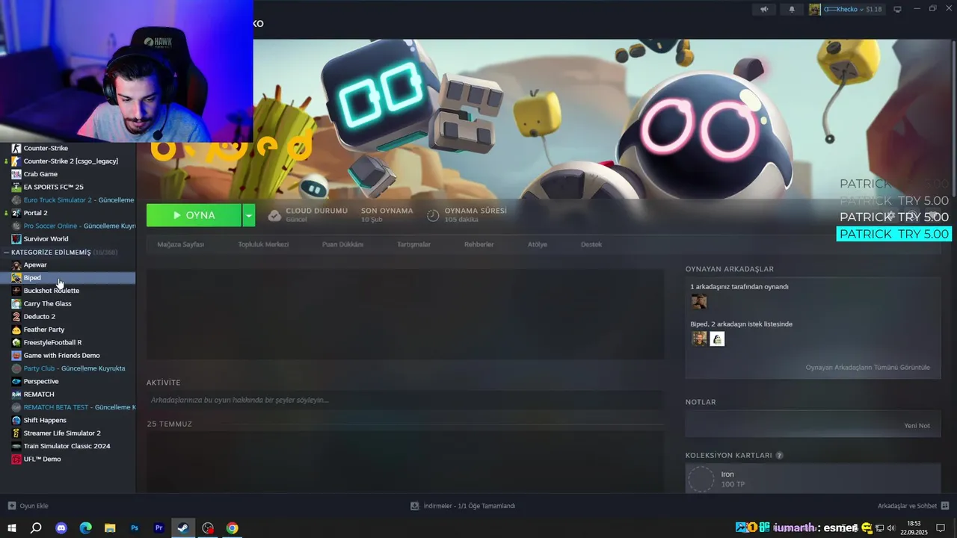Click the Carry The Glass icon
Image resolution: width=957 pixels, height=538 pixels.
click(x=16, y=303)
